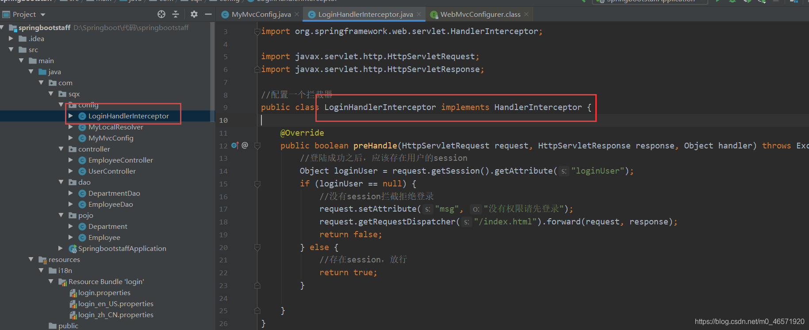Viewport: 809px width, 330px height.
Task: Select the Department pojo class
Action: (x=107, y=227)
